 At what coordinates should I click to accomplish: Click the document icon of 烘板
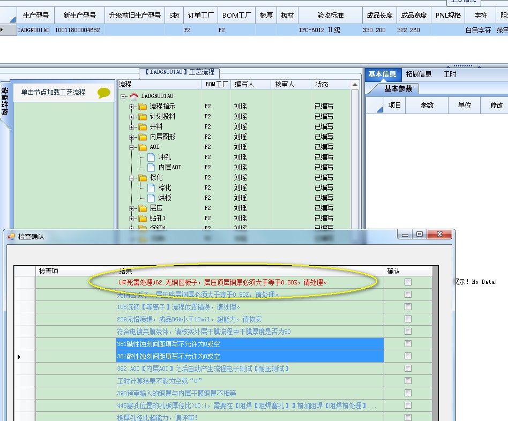(151, 198)
